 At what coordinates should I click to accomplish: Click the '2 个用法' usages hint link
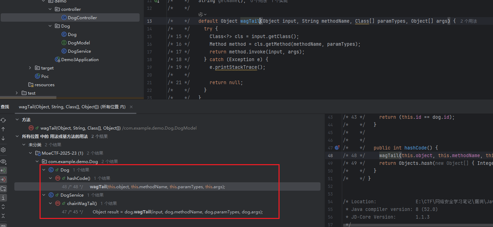(469, 21)
